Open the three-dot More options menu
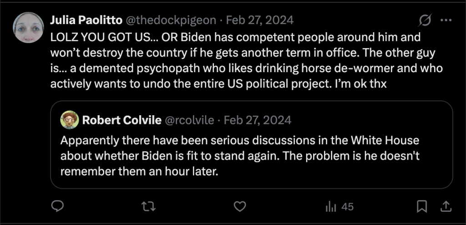The image size is (466, 225). click(445, 20)
